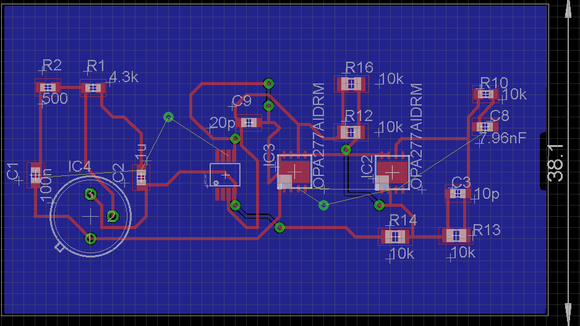Click the IC3 designator label
This screenshot has width=580, height=326.
[270, 155]
